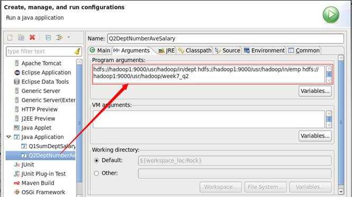Viewport: 352px width, 197px height.
Task: Click the Eclipse Data Tools icon
Action: coord(16,82)
